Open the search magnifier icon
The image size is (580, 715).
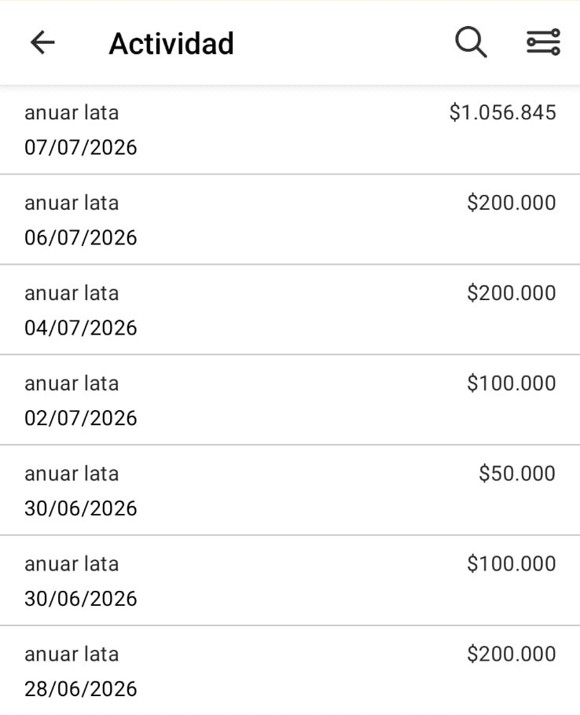(x=471, y=42)
